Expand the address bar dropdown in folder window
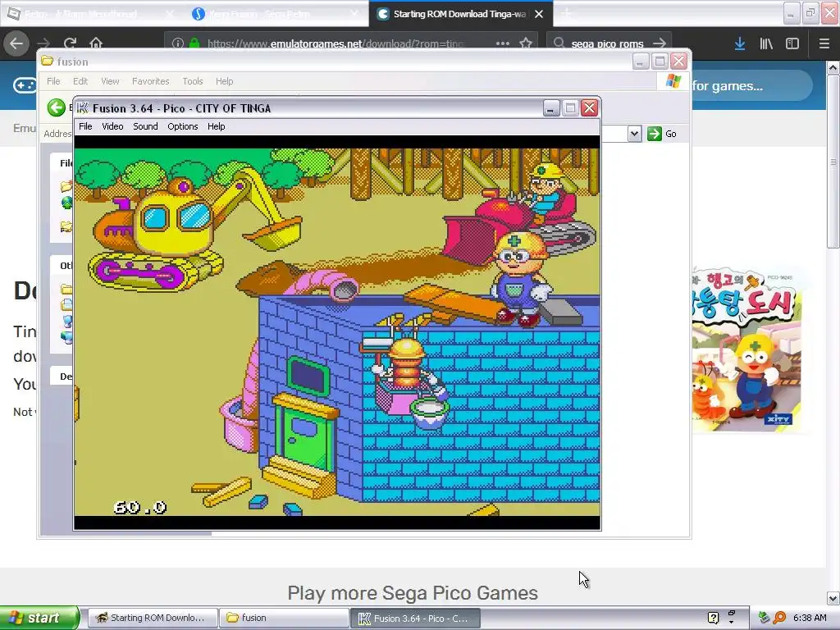The width and height of the screenshot is (840, 630). 634,134
